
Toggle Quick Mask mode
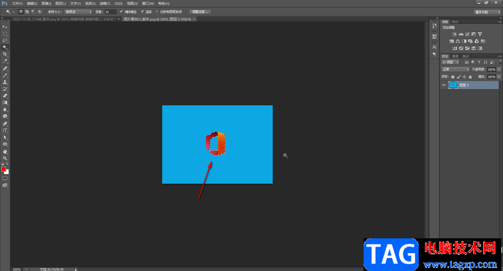(x=5, y=178)
